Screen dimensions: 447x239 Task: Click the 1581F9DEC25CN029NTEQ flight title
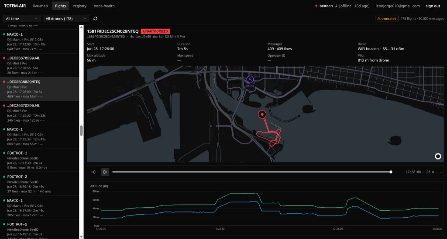click(x=113, y=31)
